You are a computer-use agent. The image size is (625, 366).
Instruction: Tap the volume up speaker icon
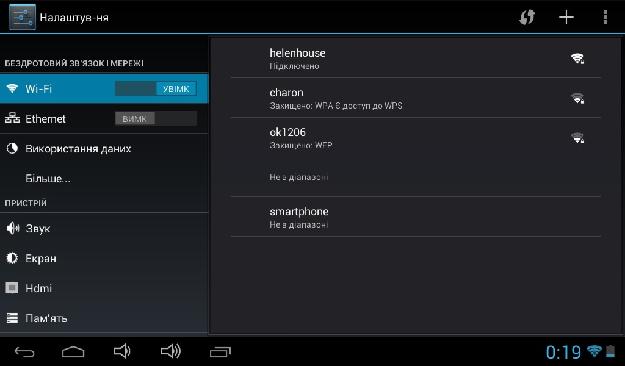click(170, 351)
